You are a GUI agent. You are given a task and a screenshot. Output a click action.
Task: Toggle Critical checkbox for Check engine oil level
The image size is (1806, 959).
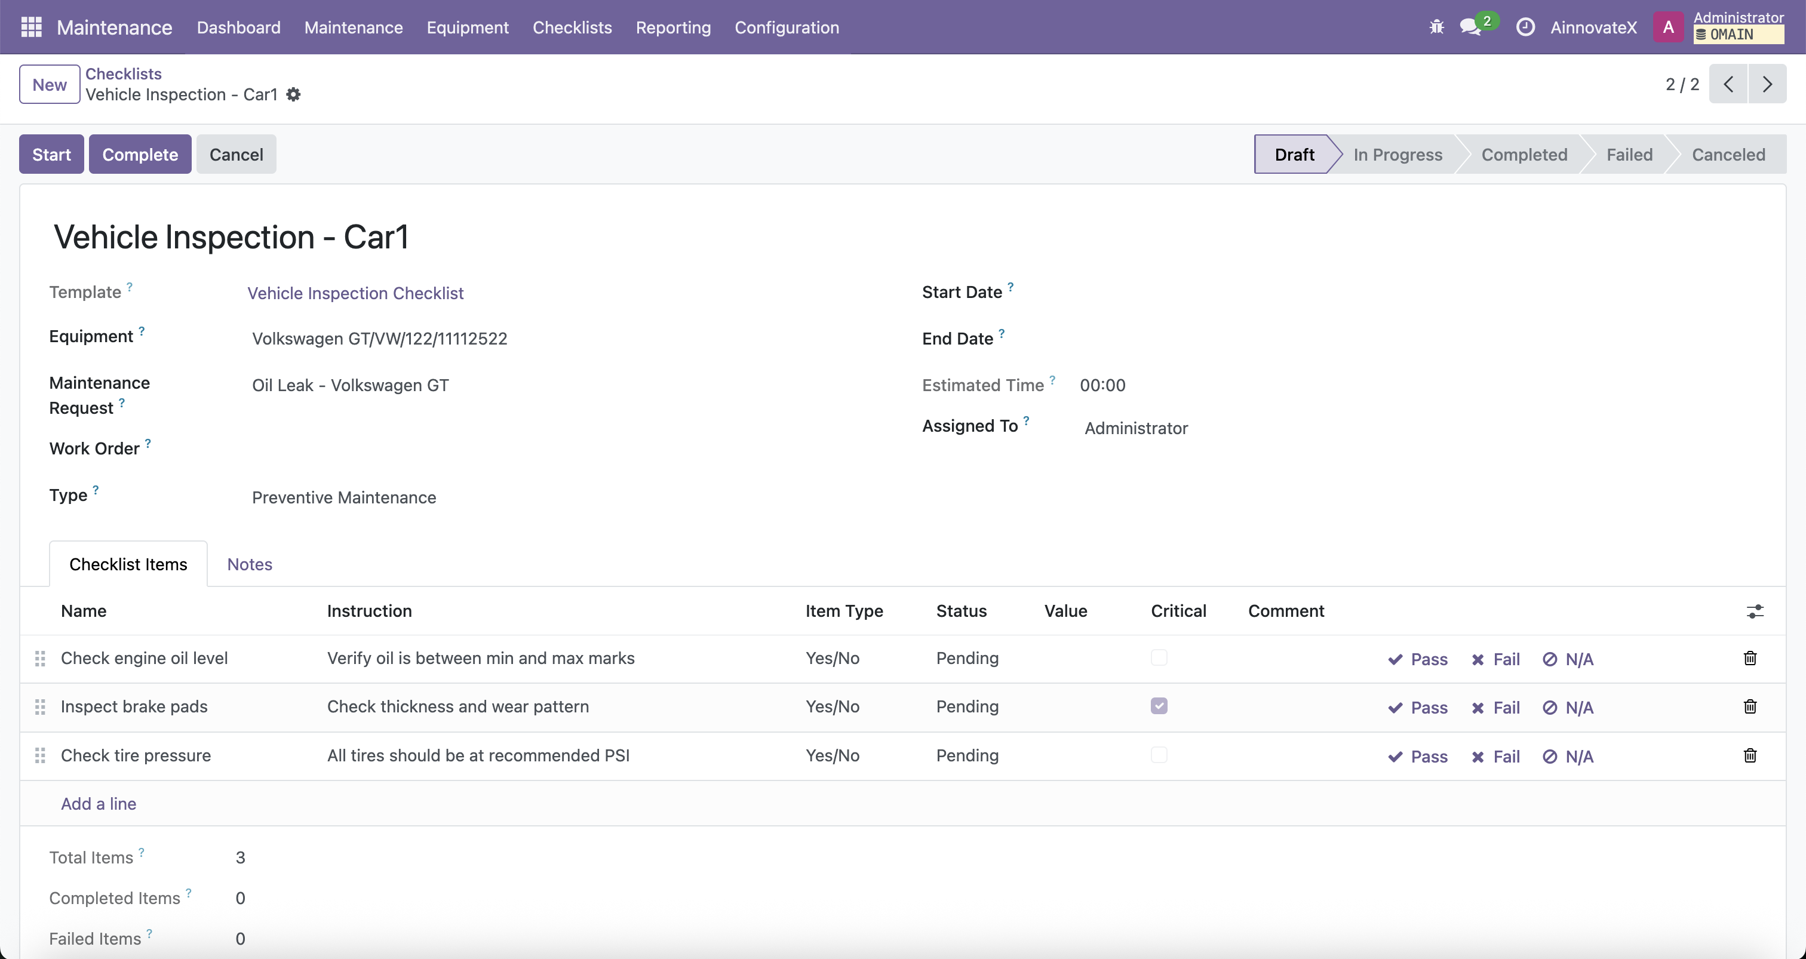[x=1159, y=657]
